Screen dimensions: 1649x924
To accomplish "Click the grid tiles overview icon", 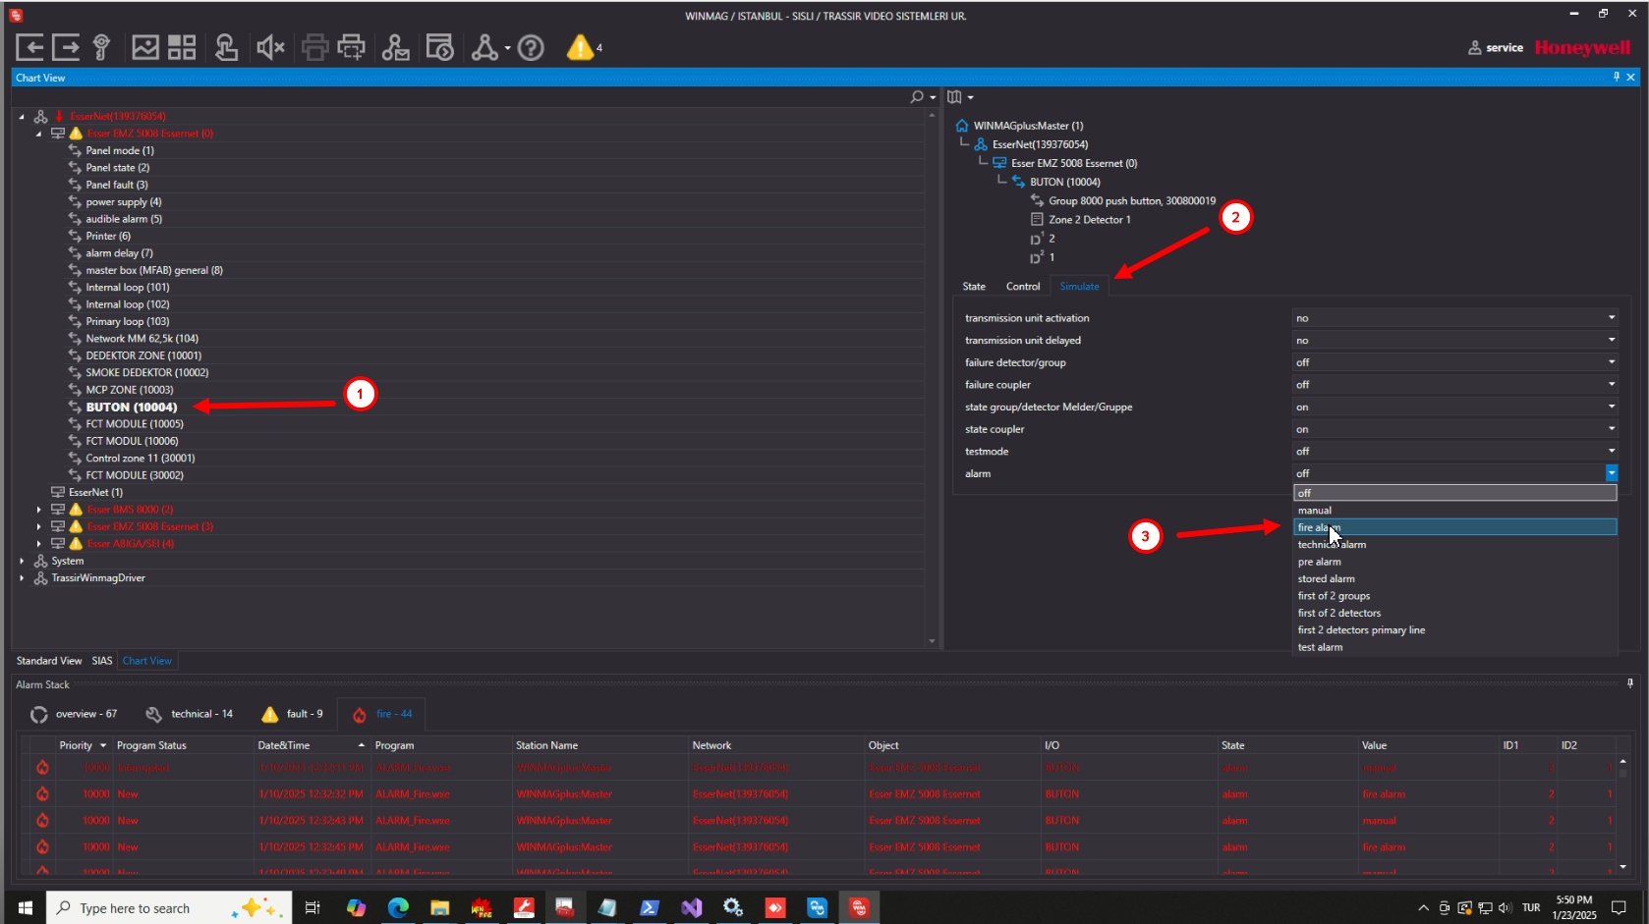I will pyautogui.click(x=182, y=47).
